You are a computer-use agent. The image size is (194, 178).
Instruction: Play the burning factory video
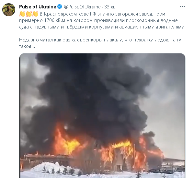pos(102,116)
